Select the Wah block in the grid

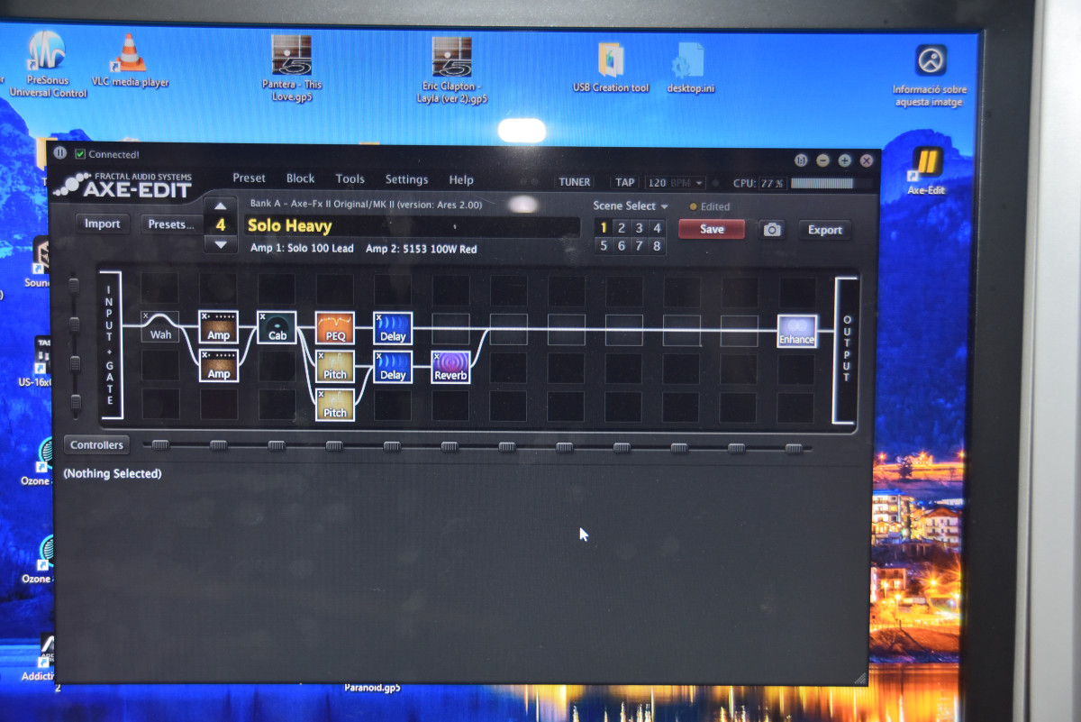pos(160,327)
